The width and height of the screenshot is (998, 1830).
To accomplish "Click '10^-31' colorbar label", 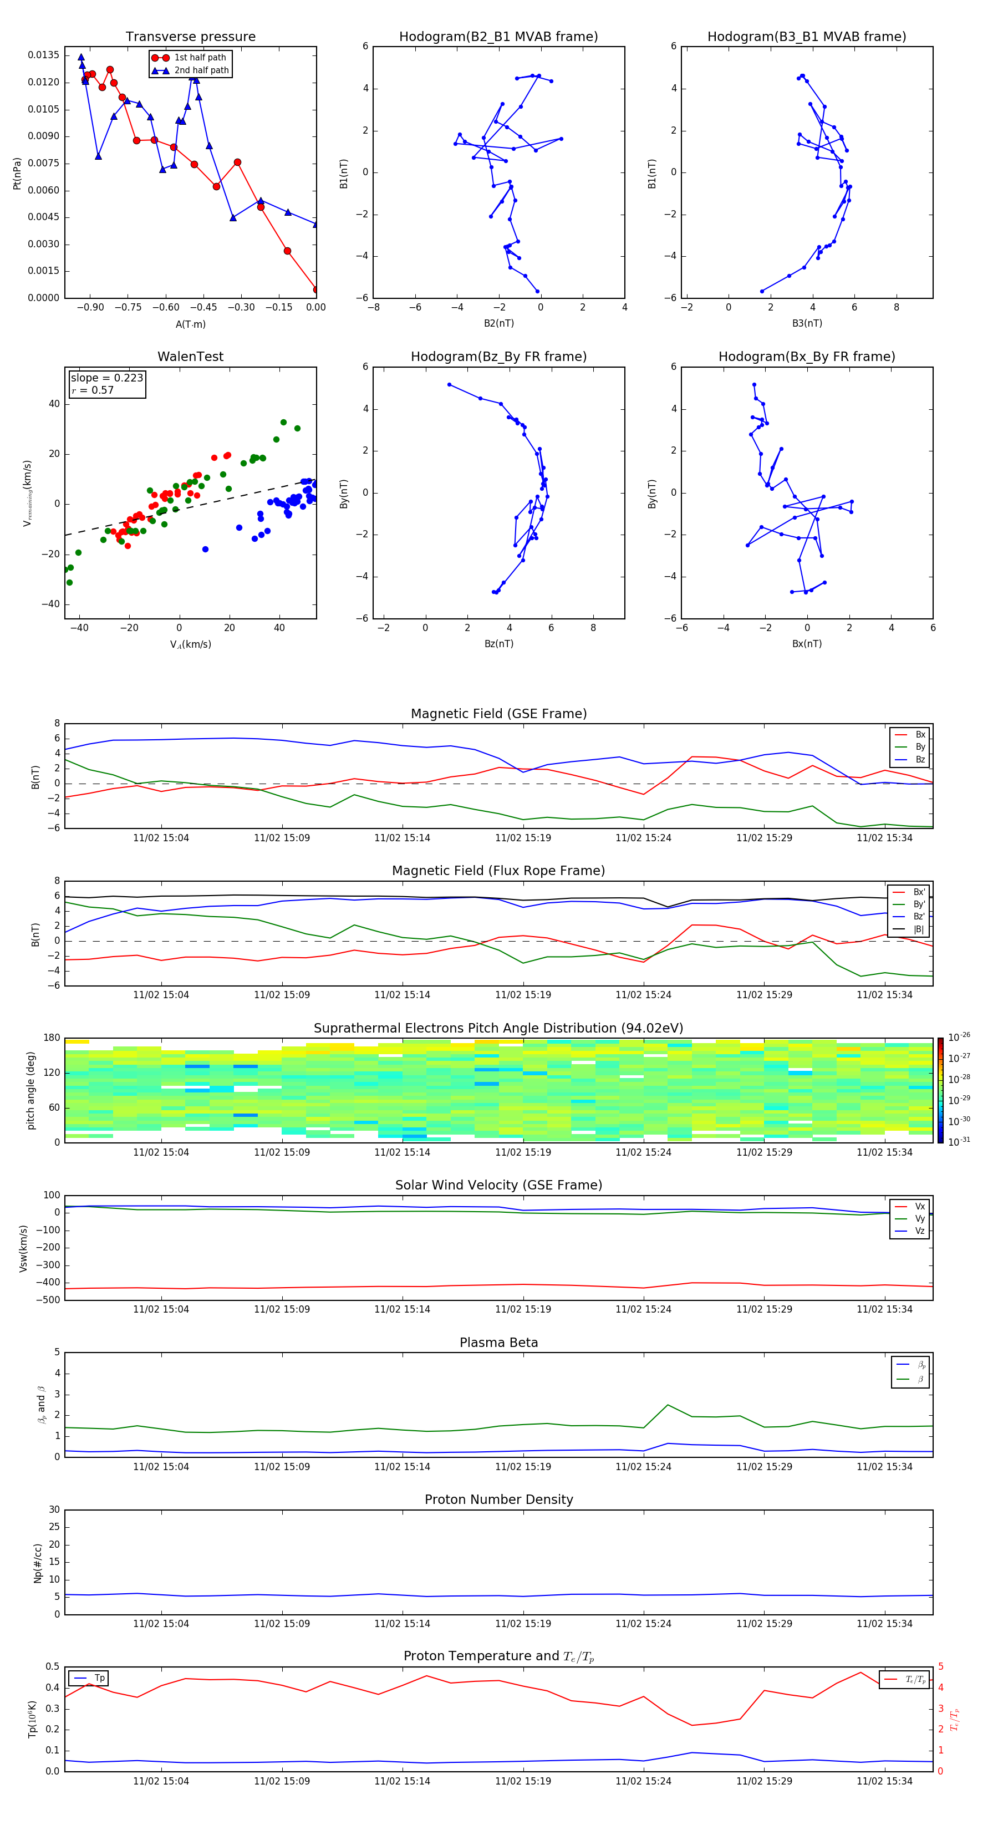I will pos(960,1142).
